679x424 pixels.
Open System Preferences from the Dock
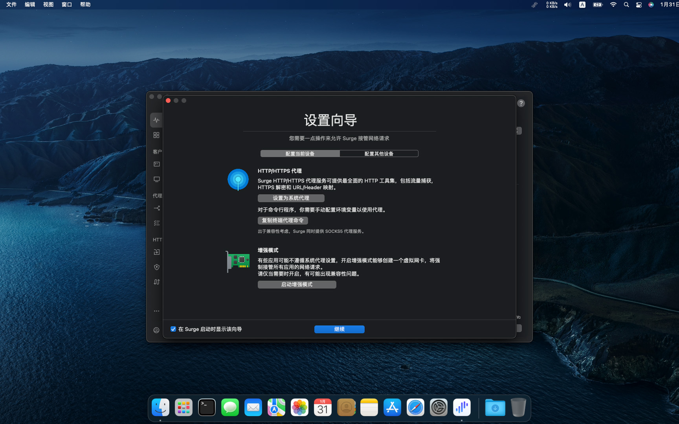tap(439, 408)
